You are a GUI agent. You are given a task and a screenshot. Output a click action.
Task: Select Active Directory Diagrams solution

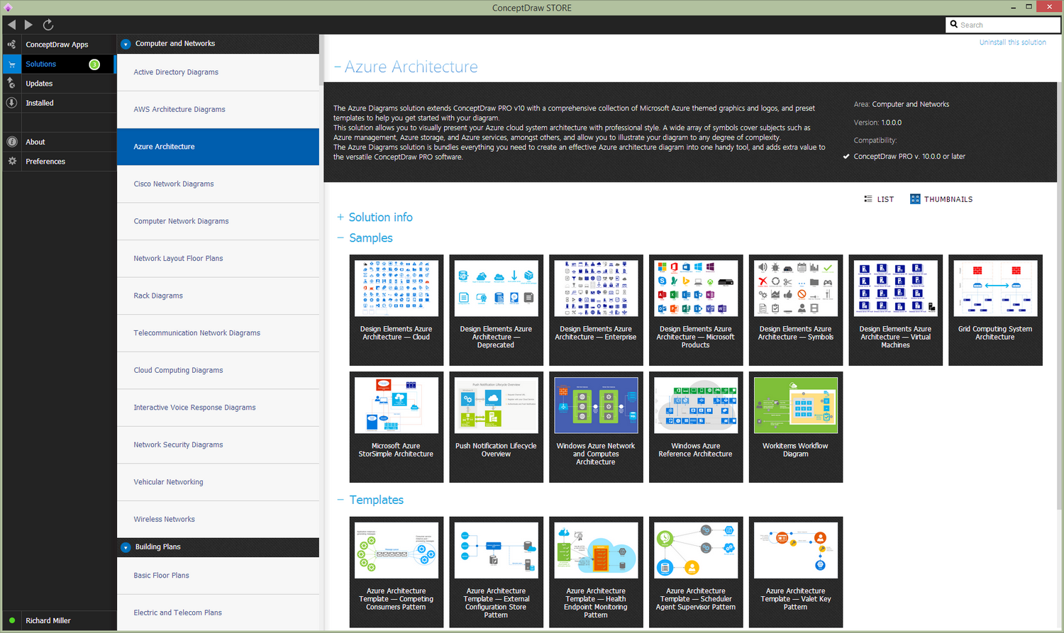pyautogui.click(x=218, y=72)
